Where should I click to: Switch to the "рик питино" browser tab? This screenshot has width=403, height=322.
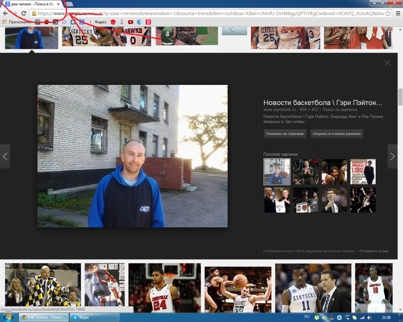coord(30,4)
